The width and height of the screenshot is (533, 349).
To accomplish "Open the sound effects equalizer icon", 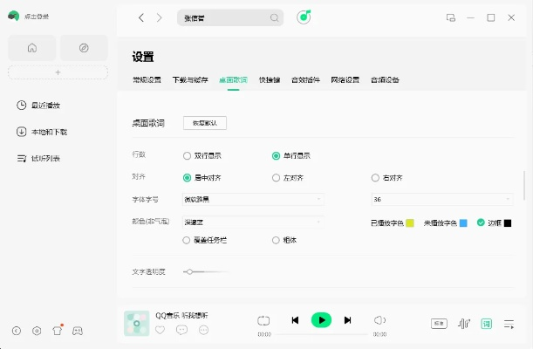I will click(464, 324).
